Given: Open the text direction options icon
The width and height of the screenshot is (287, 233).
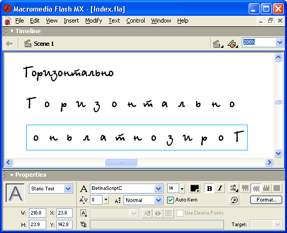Looking at the screenshot, I should tap(234, 188).
